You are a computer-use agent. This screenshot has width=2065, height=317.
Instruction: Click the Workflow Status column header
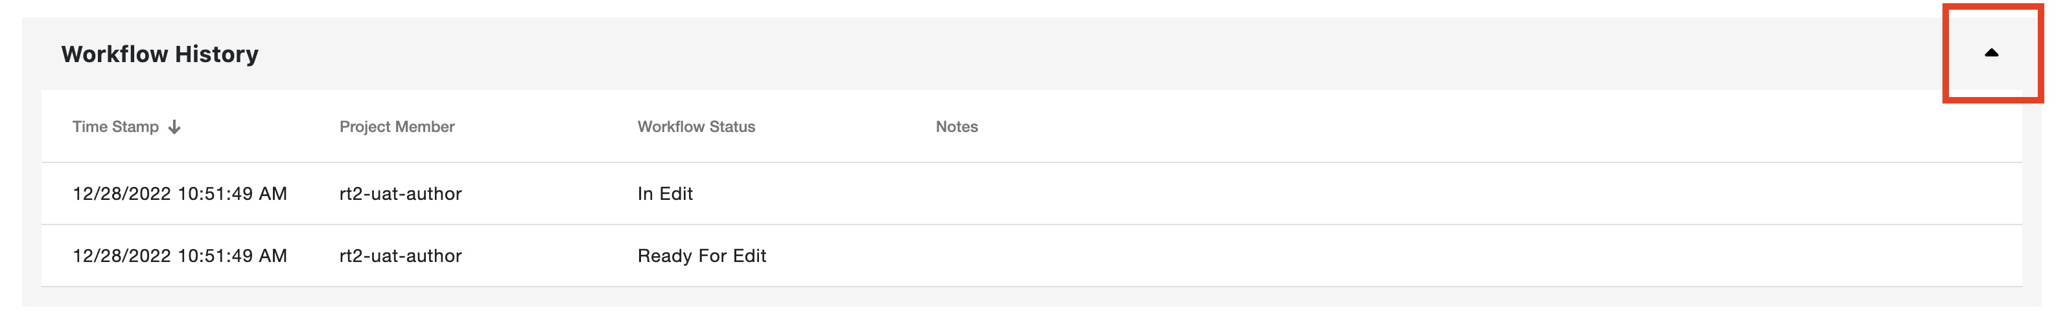[696, 127]
